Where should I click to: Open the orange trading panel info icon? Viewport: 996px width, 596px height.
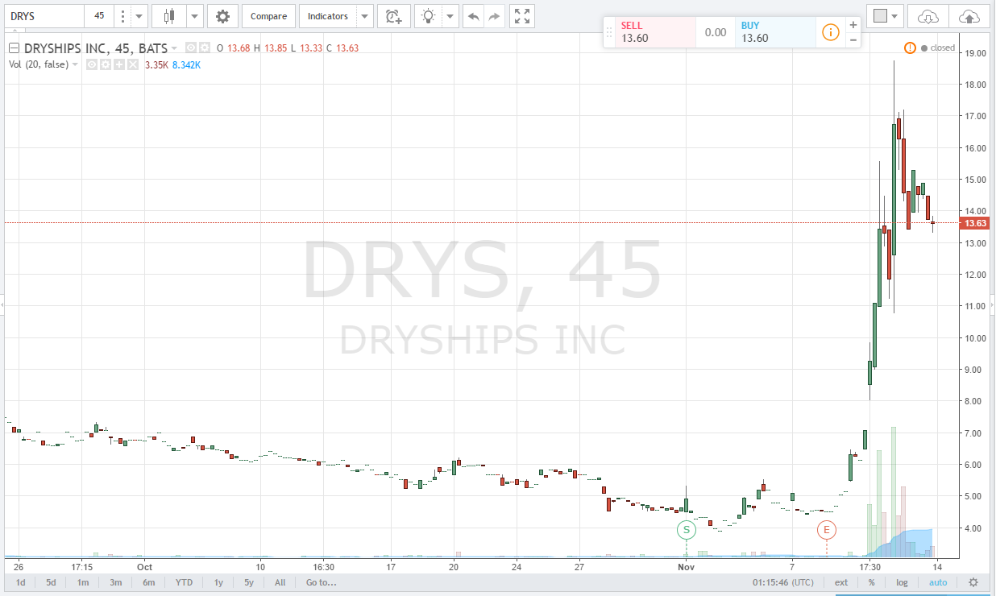click(x=830, y=32)
